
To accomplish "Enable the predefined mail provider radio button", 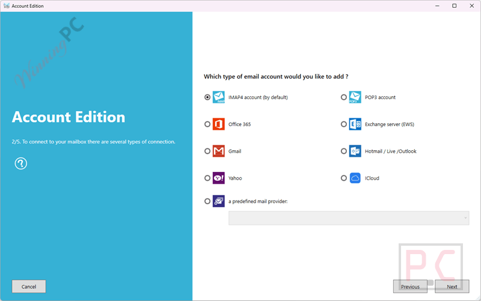I will click(x=207, y=201).
